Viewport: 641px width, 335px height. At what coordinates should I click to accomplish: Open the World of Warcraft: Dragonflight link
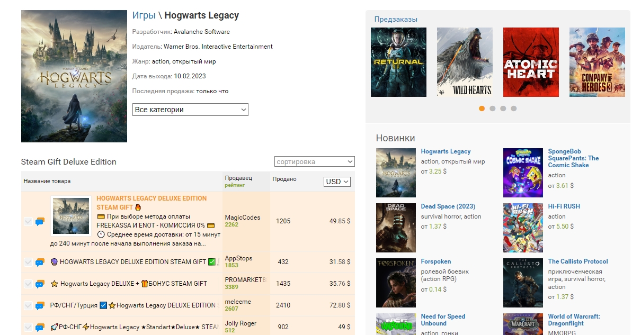click(x=574, y=320)
